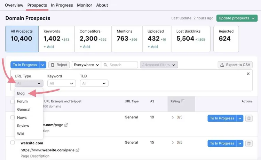
Task: Click the trash icon on the Reject button
Action: (x=53, y=65)
